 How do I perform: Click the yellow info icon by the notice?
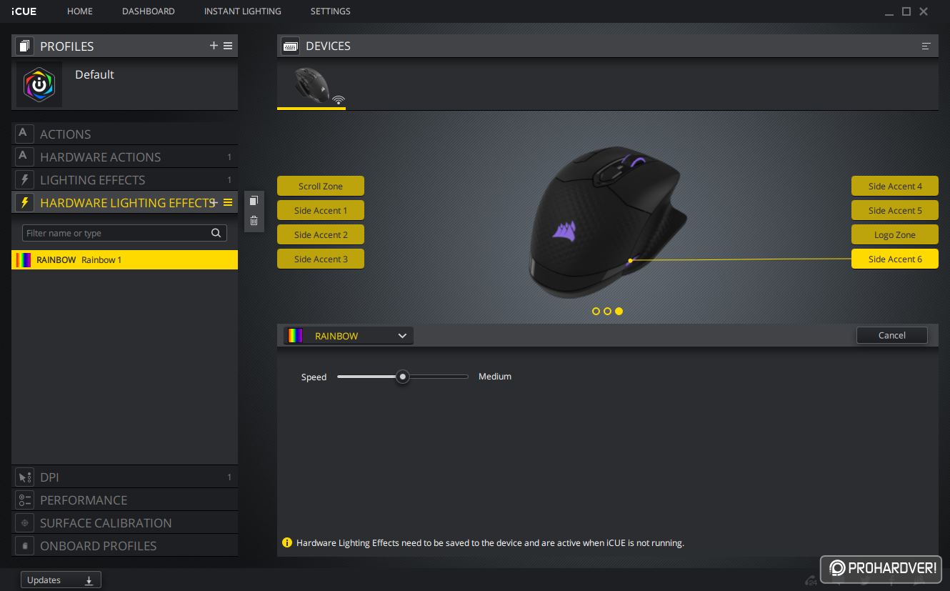(287, 542)
